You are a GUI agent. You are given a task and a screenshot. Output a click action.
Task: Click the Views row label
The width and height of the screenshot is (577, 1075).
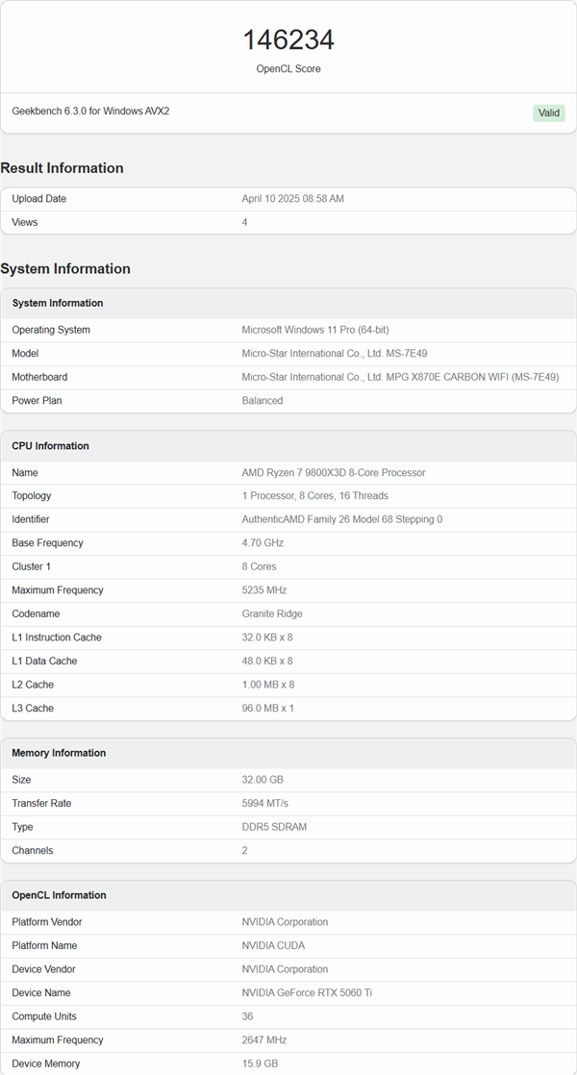[25, 222]
